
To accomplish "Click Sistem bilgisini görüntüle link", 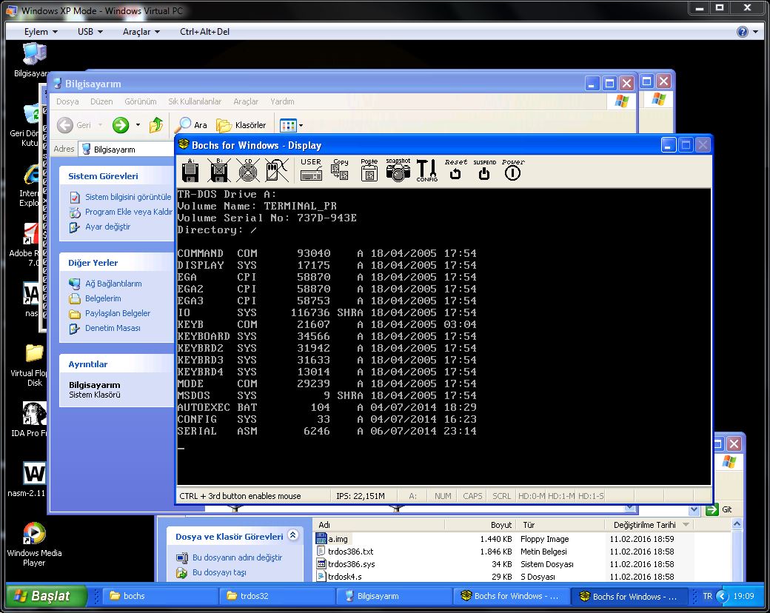I will click(127, 197).
